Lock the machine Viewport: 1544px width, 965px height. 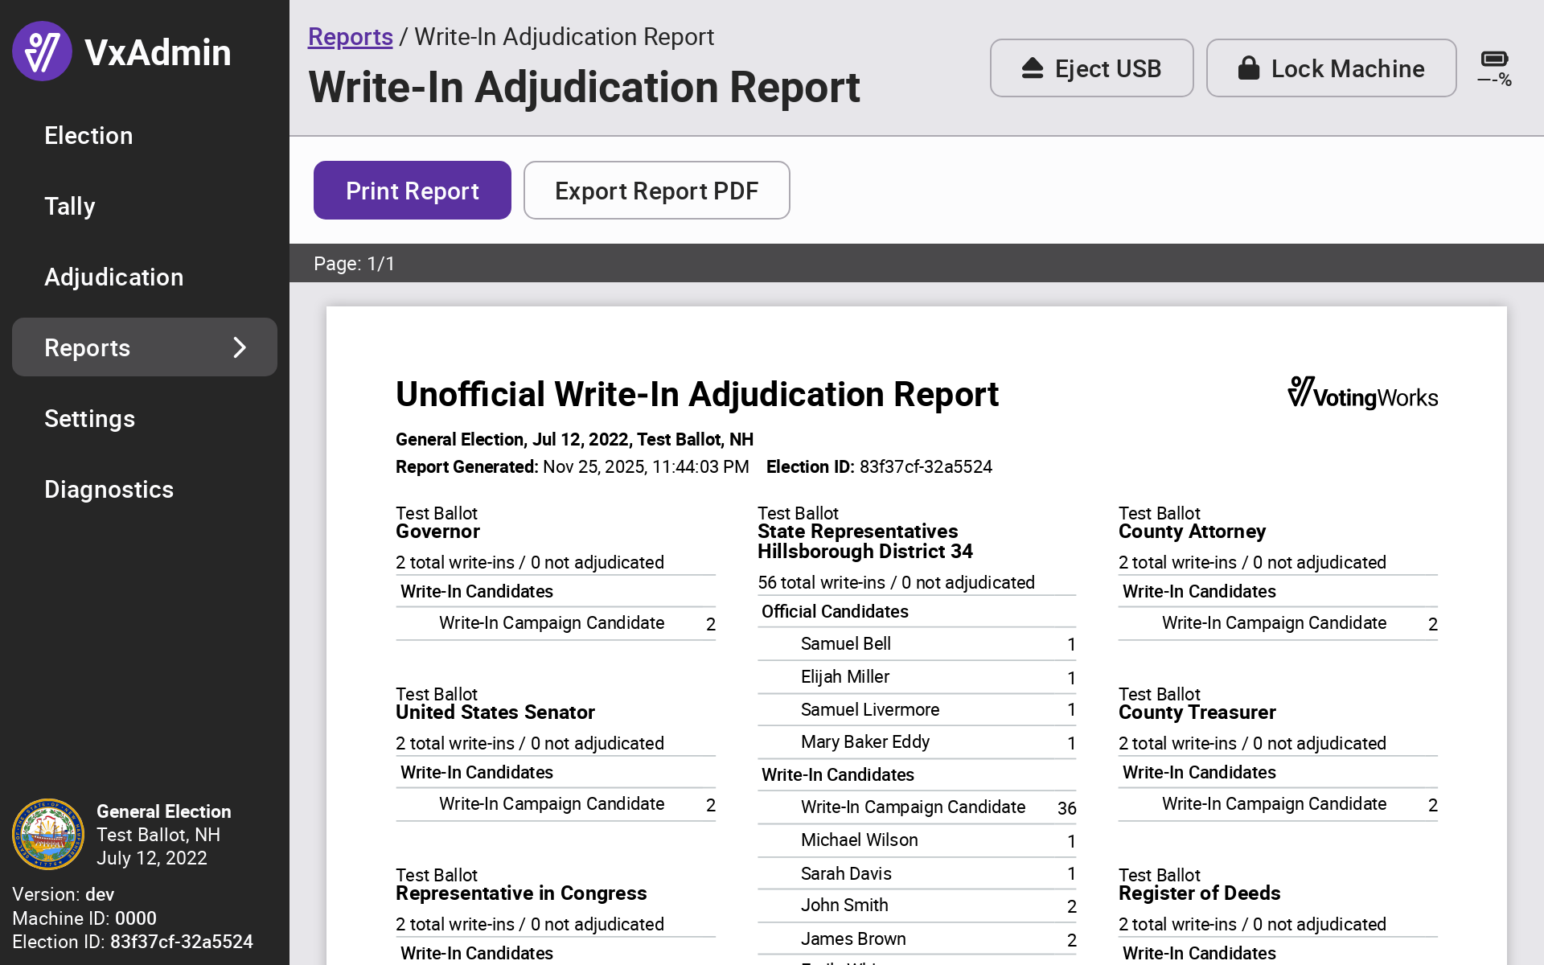pos(1331,68)
